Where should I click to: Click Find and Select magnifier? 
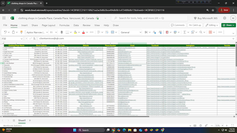[x=201, y=32]
